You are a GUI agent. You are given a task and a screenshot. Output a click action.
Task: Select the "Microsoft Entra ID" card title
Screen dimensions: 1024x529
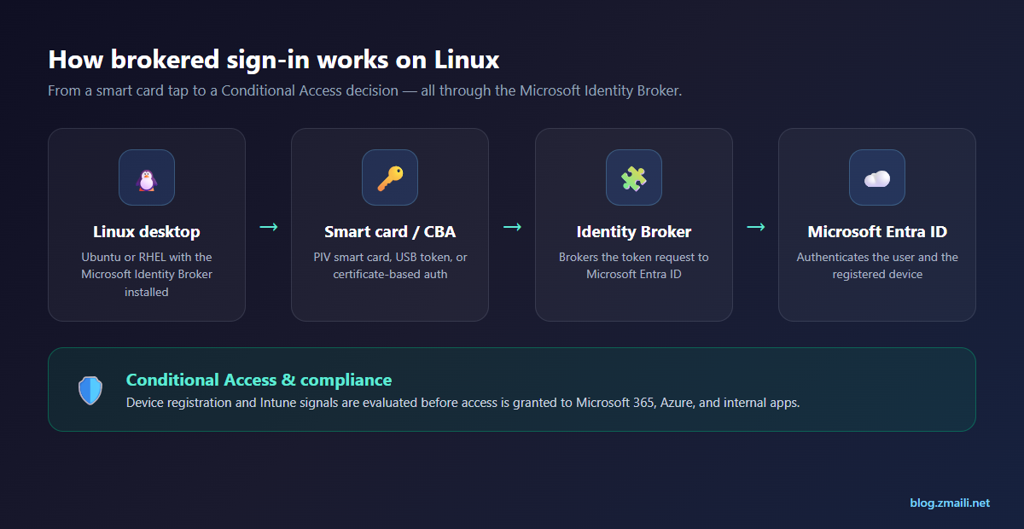tap(877, 231)
